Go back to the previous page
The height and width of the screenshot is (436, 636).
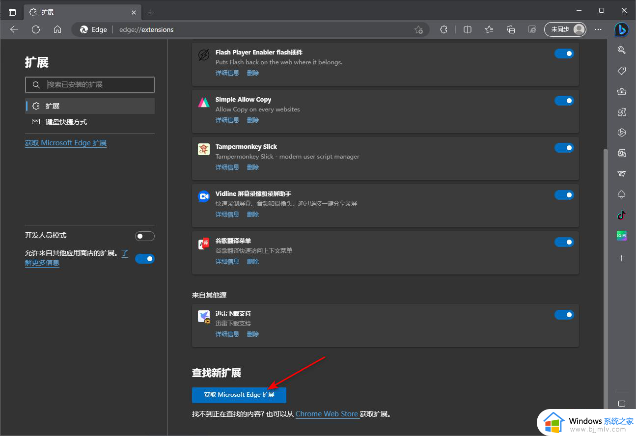click(14, 29)
